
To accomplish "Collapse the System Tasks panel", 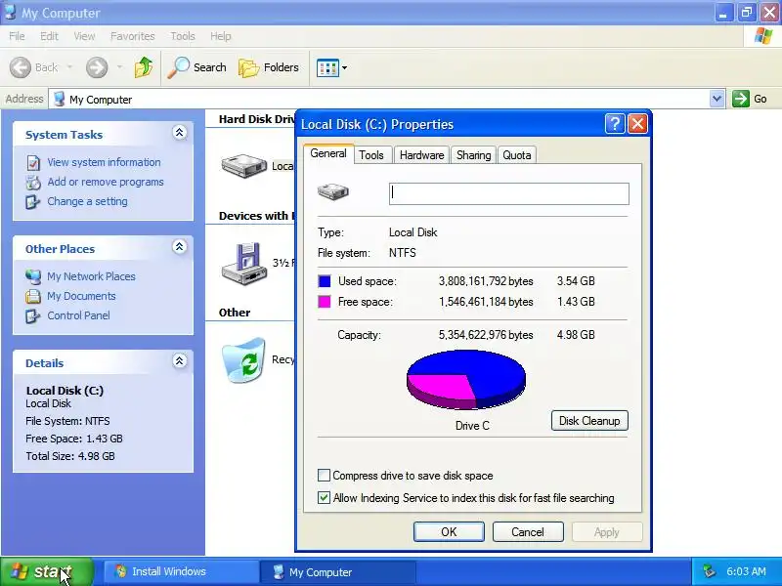I will pos(180,133).
